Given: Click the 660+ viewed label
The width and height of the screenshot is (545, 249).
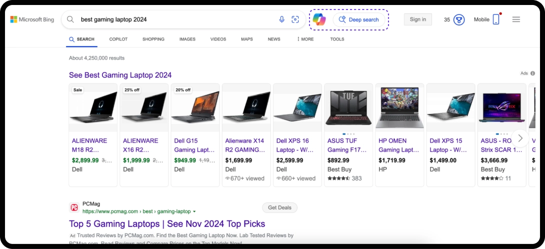Looking at the screenshot, I should click(x=296, y=178).
